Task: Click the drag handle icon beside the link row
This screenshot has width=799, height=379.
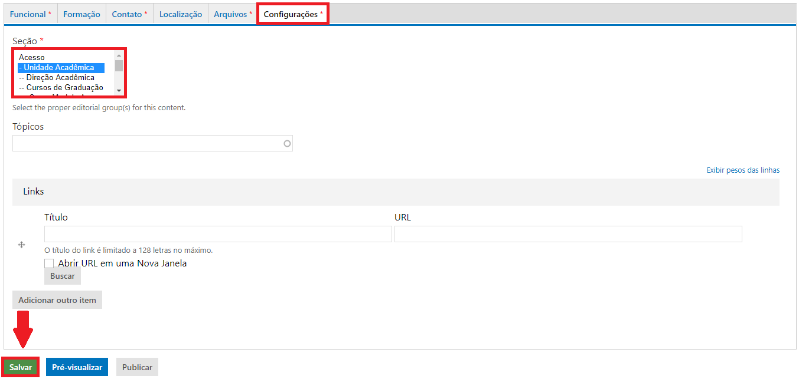Action: pyautogui.click(x=22, y=245)
